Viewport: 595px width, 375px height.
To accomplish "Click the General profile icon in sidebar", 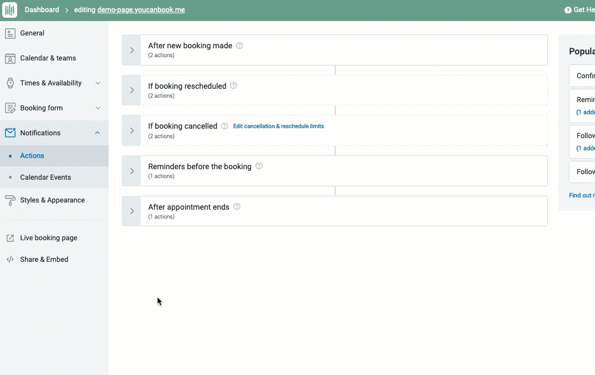I will point(9,33).
